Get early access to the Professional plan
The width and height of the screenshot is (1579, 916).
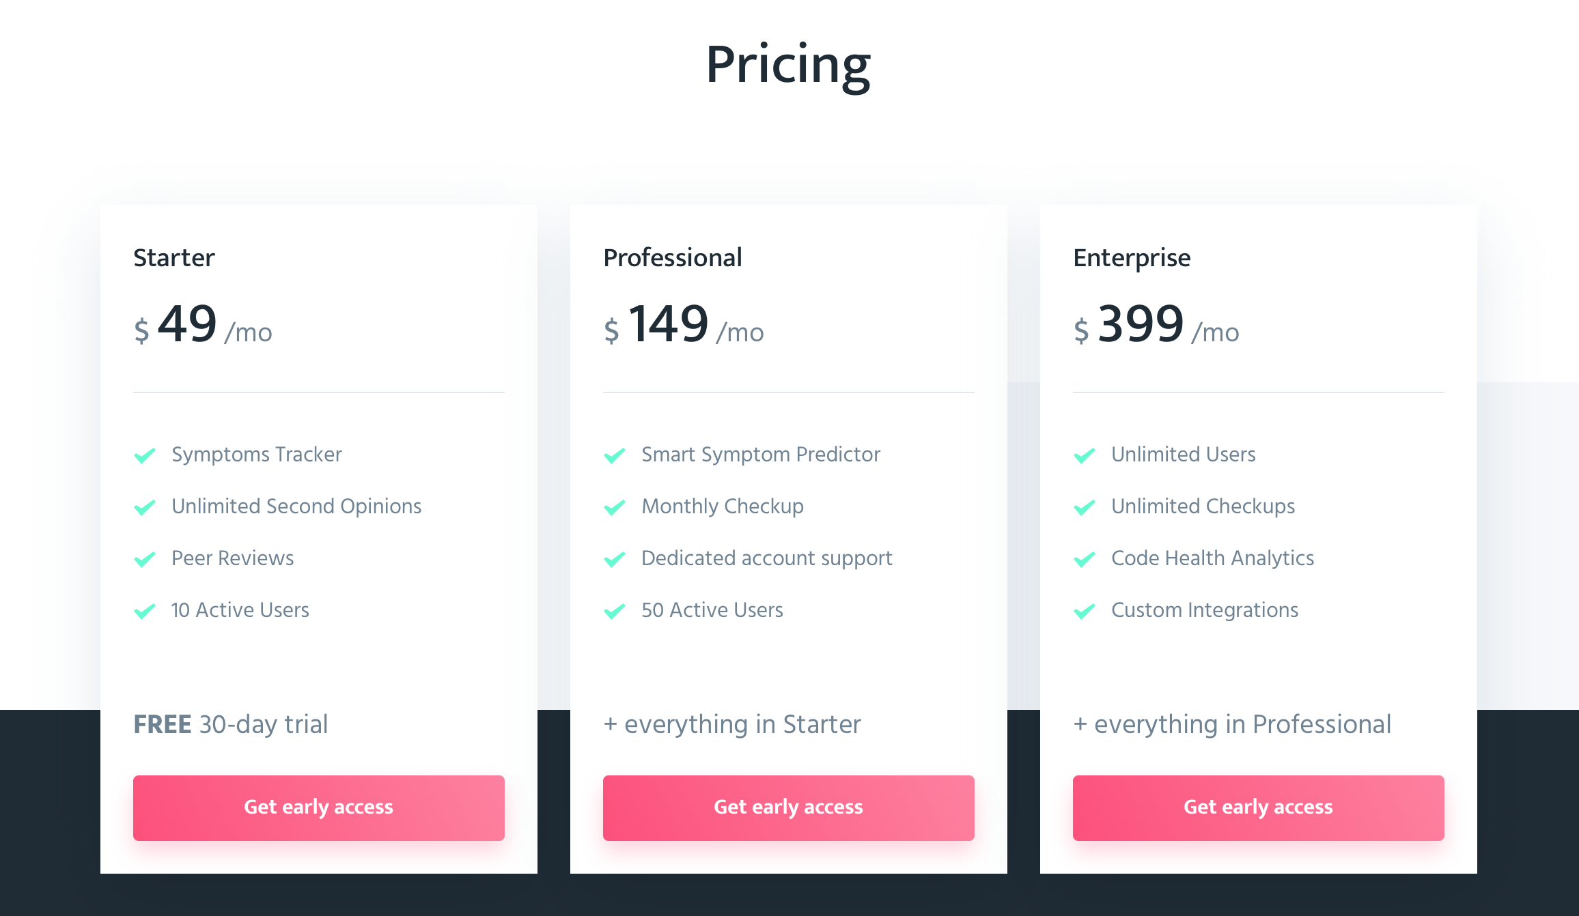tap(789, 807)
